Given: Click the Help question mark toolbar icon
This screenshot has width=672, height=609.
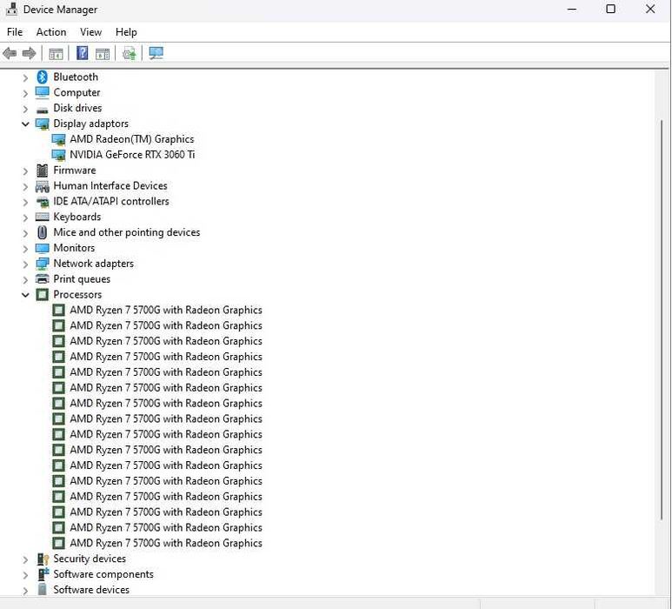Looking at the screenshot, I should click(82, 53).
